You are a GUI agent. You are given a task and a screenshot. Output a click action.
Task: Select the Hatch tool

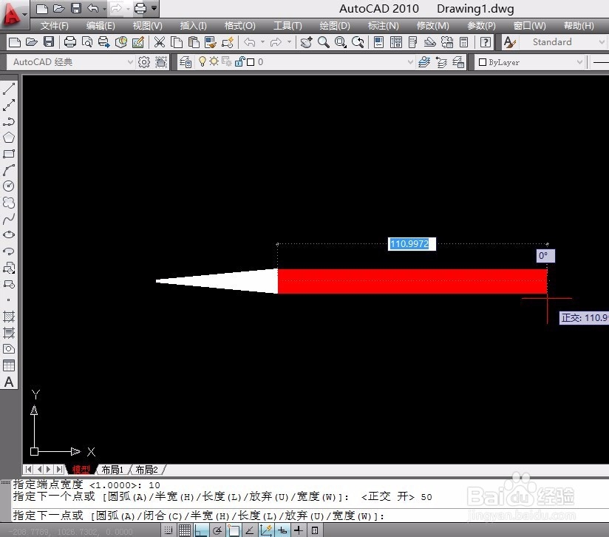(9, 317)
